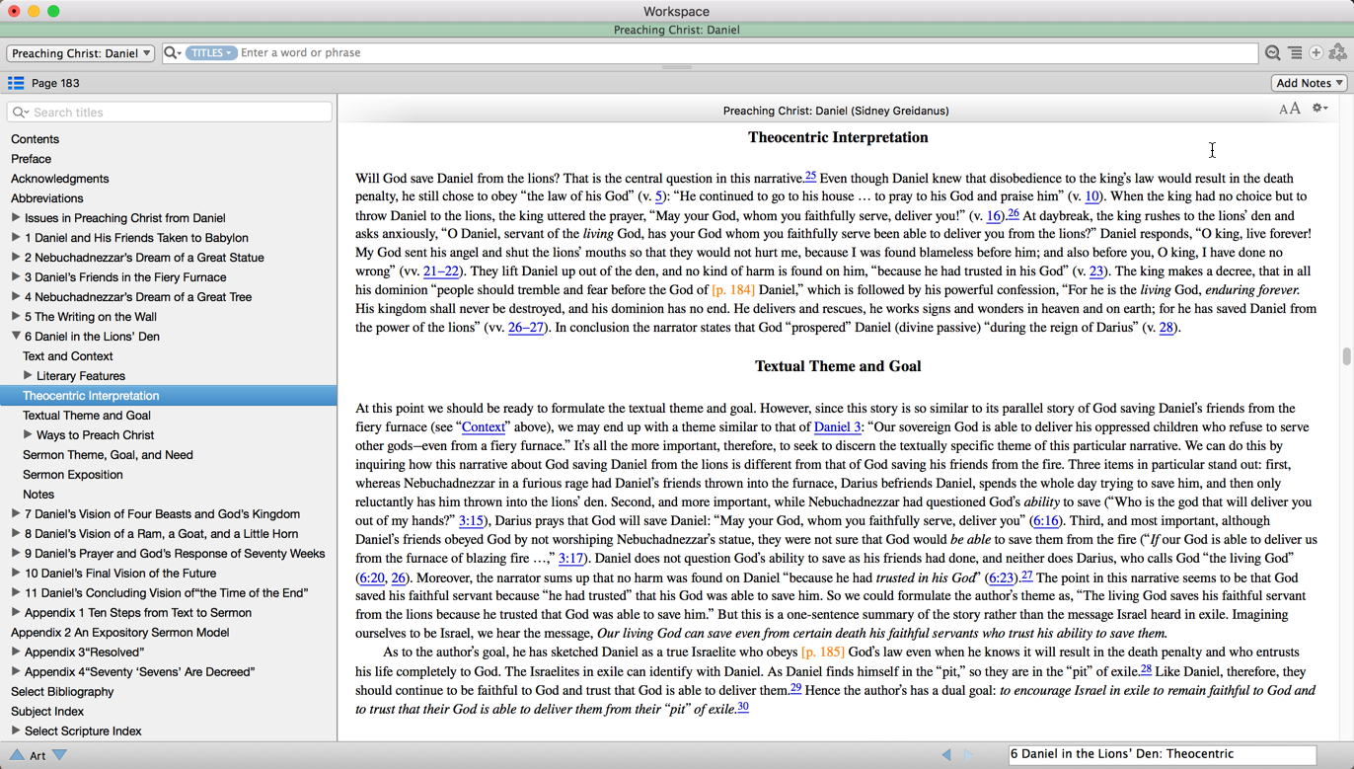Expand 2 Nebuchadnezzar's Dream of a Great Statue
The height and width of the screenshot is (769, 1354).
pos(16,257)
